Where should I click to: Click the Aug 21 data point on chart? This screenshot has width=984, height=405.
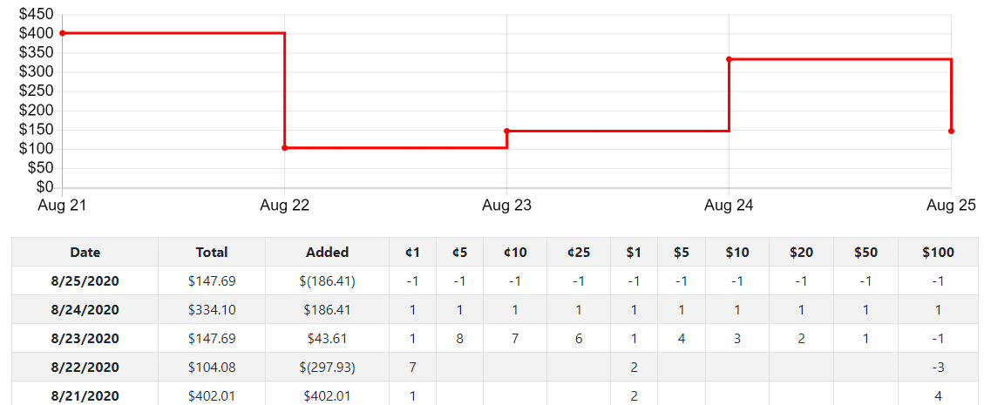[x=63, y=33]
